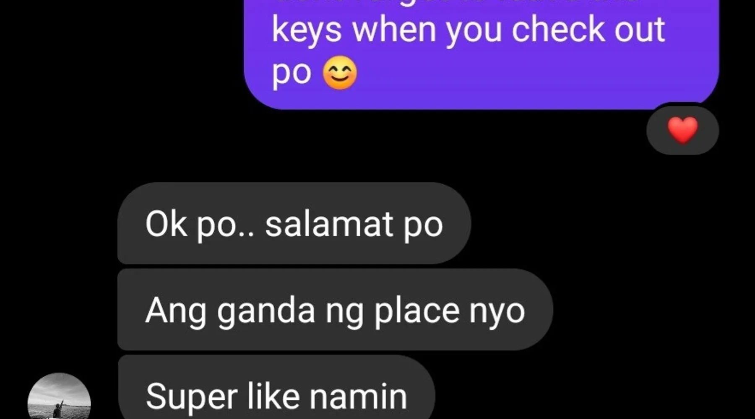
Task: Click the smiling face emoji
Action: (x=340, y=73)
